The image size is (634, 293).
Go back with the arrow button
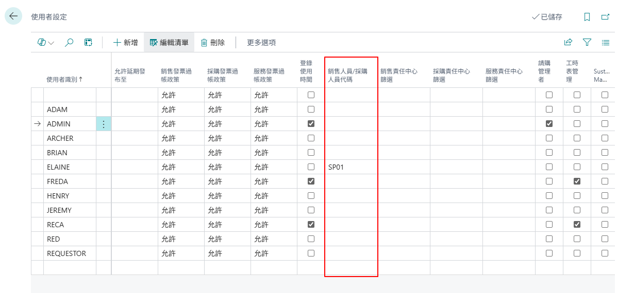(x=13, y=16)
